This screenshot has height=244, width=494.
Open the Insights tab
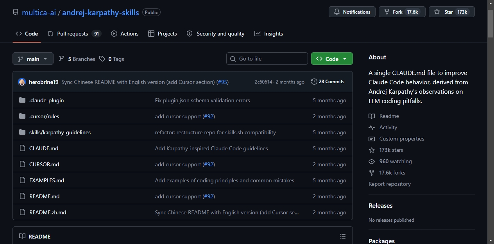click(268, 34)
